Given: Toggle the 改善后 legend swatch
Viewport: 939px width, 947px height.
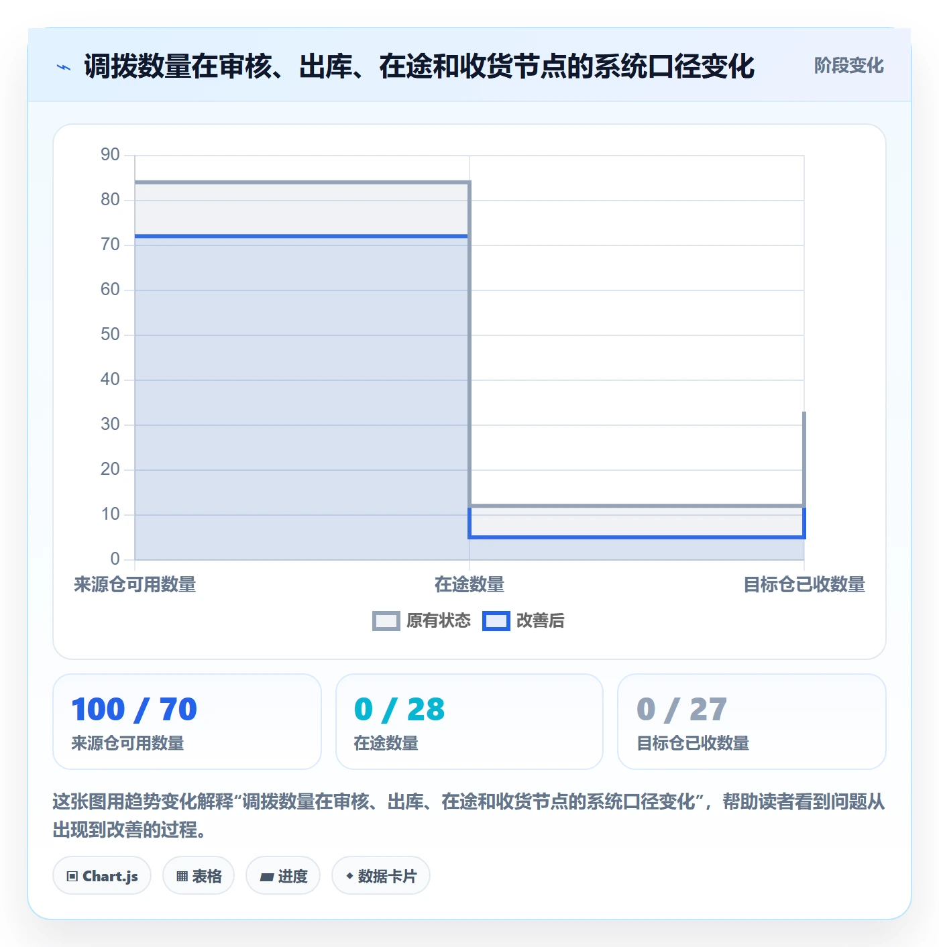Looking at the screenshot, I should tap(496, 621).
